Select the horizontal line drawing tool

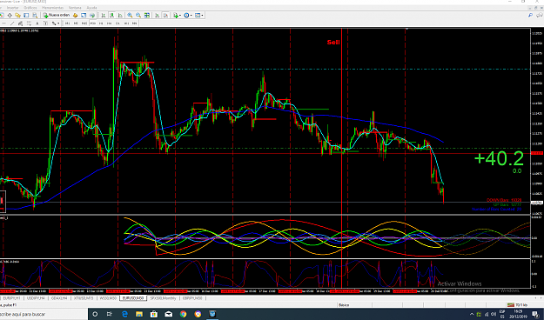click(x=3, y=23)
